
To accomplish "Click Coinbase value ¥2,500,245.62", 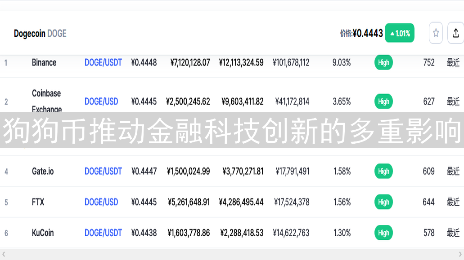I will 188,101.
